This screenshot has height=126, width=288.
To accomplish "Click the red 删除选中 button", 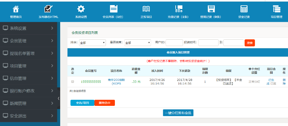I will 105,103.
